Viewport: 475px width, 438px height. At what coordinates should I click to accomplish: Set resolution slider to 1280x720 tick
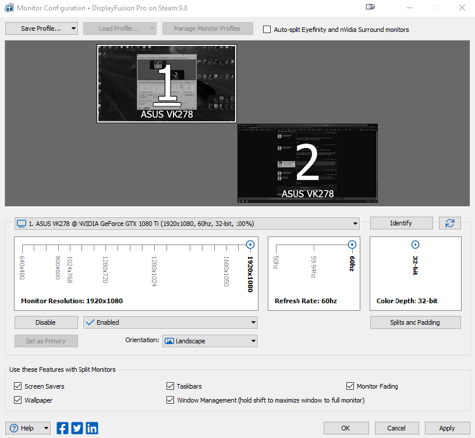[x=106, y=249]
